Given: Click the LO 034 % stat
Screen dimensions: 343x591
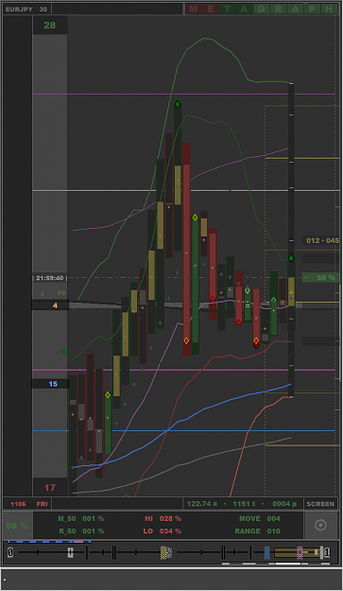Looking at the screenshot, I should [163, 530].
